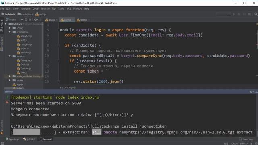Image resolution: width=258 pixels, height=145 pixels.
Task: Close the User.js editor tab
Action: click(89, 20)
